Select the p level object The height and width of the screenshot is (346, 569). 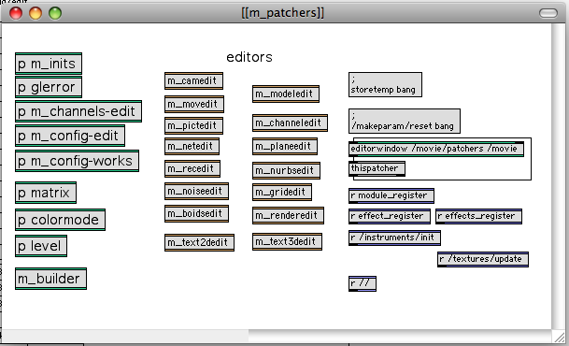[x=41, y=246]
